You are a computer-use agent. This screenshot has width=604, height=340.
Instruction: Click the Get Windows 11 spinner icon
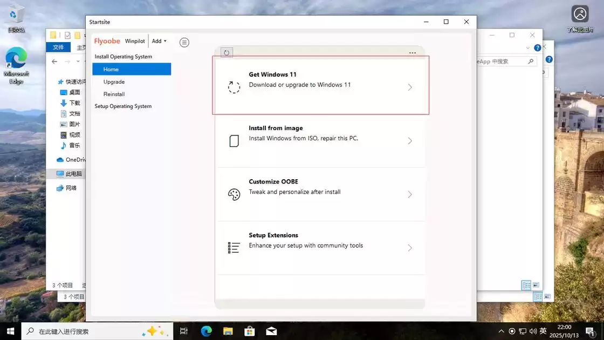tap(234, 87)
